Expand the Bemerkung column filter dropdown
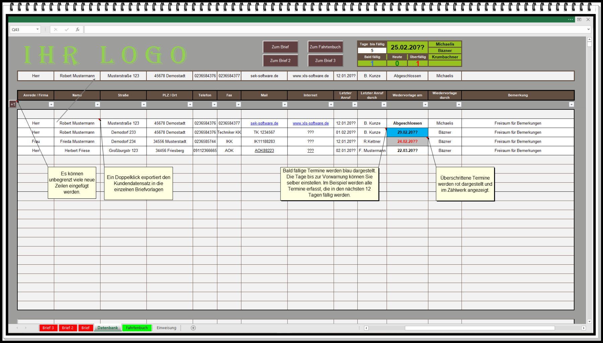The width and height of the screenshot is (603, 343). [571, 104]
